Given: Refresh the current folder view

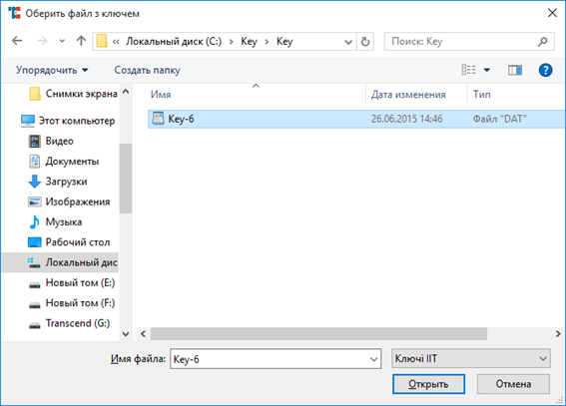Looking at the screenshot, I should point(365,42).
